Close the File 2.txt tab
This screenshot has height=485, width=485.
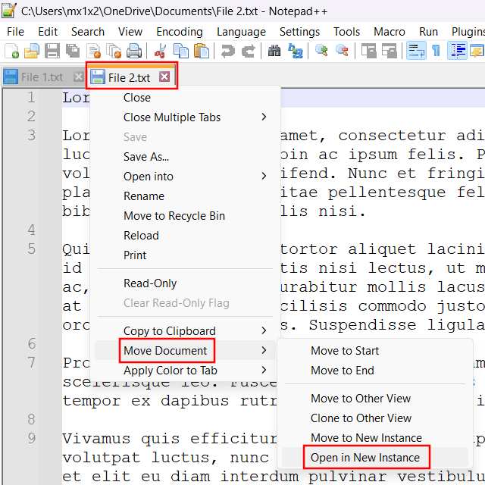[164, 77]
